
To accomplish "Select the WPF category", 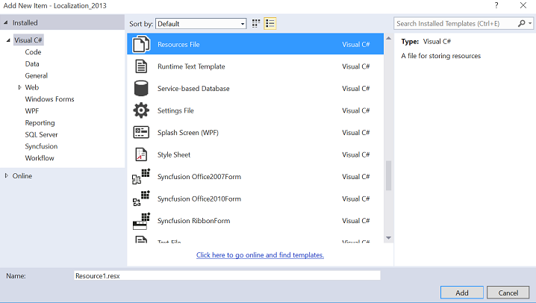I will pyautogui.click(x=32, y=110).
